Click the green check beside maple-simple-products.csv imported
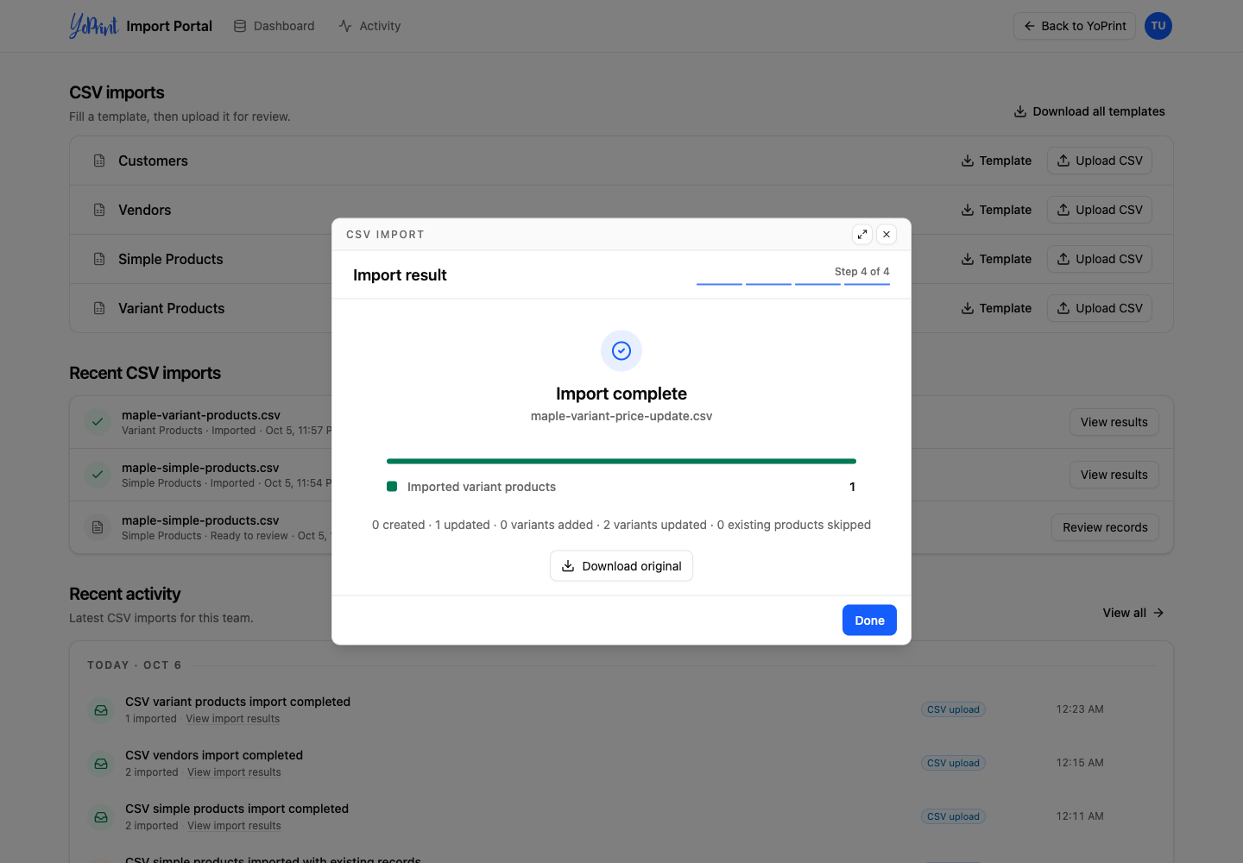This screenshot has width=1243, height=863. coord(98,475)
